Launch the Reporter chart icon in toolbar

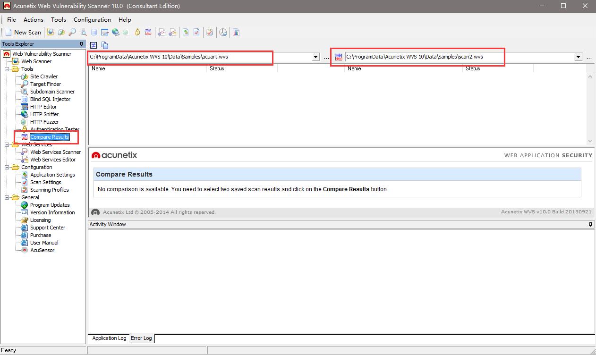(236, 33)
